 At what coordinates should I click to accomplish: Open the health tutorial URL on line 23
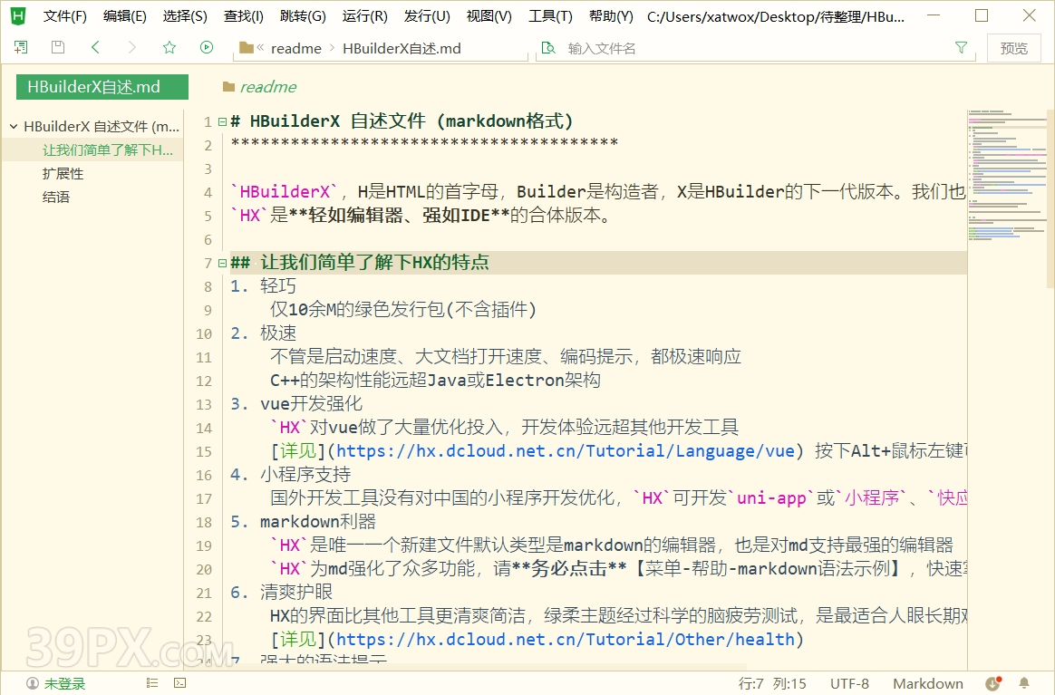click(566, 639)
